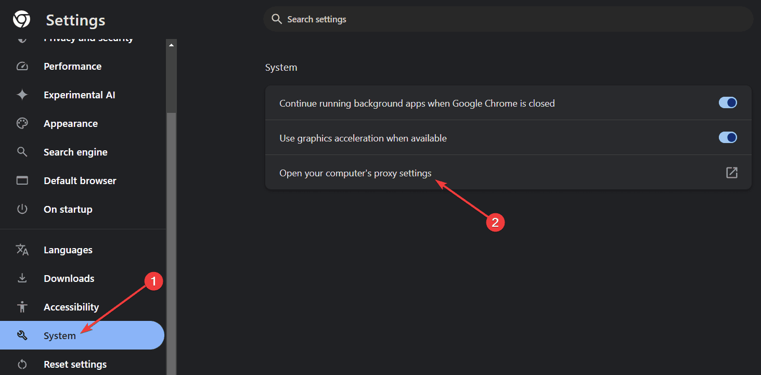Click the Search engine magnifier icon
The width and height of the screenshot is (761, 375).
[22, 152]
